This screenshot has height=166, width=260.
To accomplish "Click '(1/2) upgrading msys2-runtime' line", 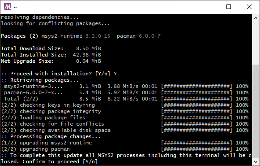I will [47, 143].
